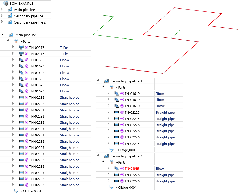Select the collapsed Secondary pipeline 1 label under BOM_EXAMPLE
This screenshot has height=194, width=238.
30,16
